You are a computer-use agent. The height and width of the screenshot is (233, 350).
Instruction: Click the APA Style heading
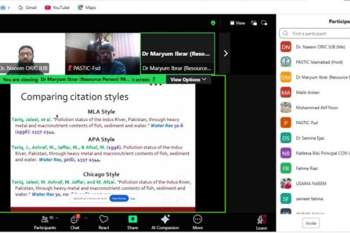[x=101, y=139]
